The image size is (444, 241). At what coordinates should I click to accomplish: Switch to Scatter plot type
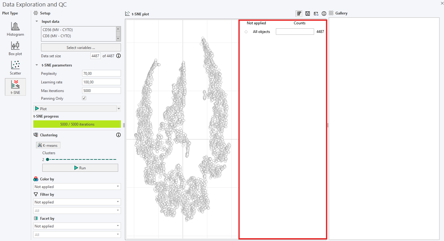coord(15,68)
